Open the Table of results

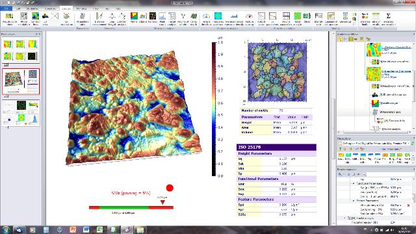[376, 19]
